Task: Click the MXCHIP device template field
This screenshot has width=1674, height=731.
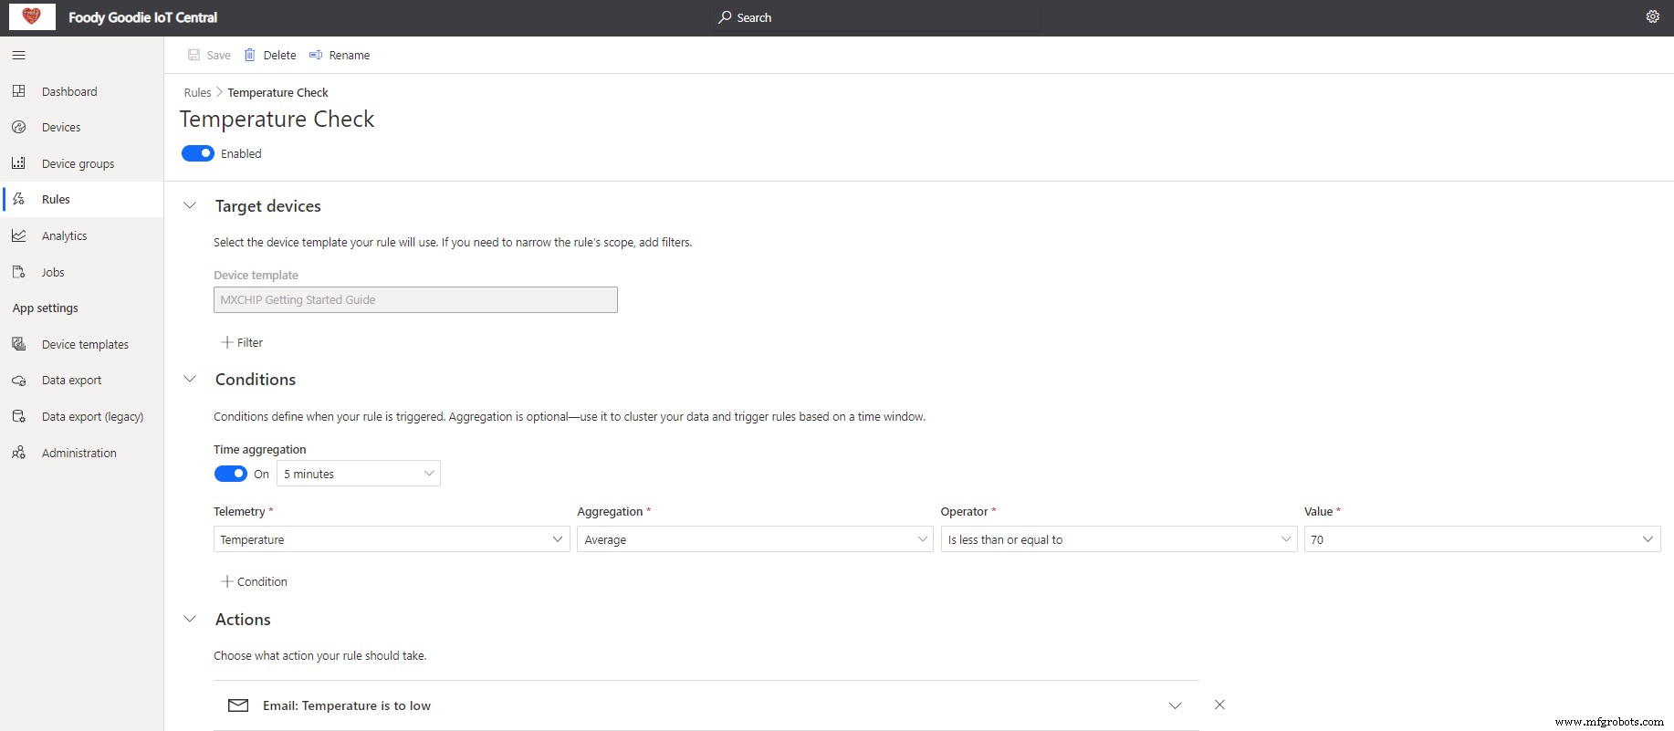Action: (415, 299)
